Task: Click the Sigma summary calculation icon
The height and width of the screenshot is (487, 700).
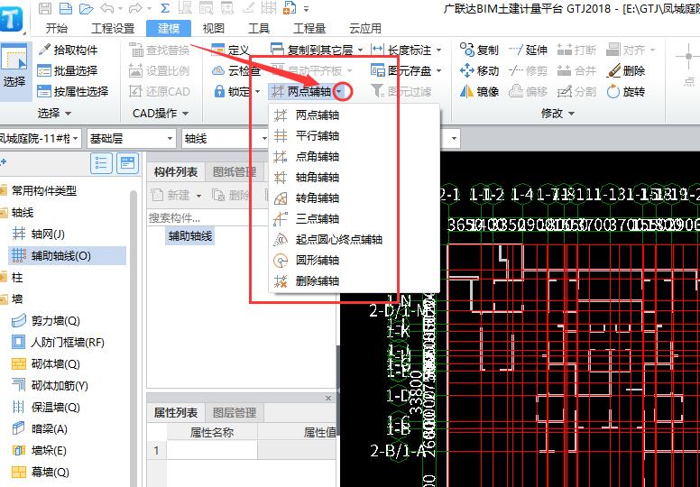Action: pyautogui.click(x=165, y=8)
